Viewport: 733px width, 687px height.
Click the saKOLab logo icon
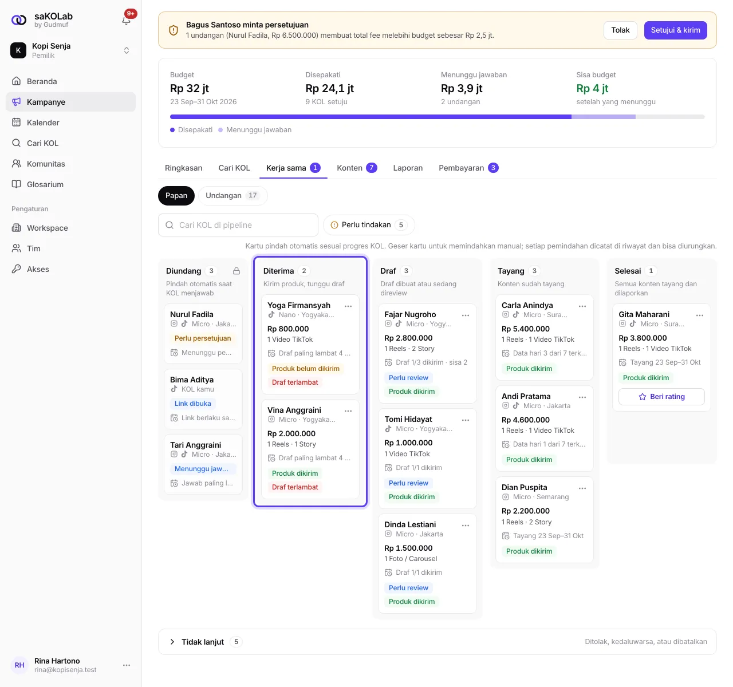(19, 20)
